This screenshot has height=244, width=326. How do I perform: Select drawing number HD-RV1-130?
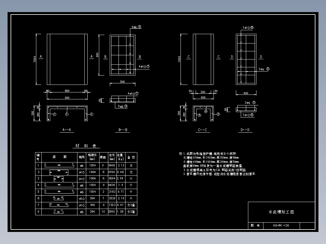click(x=281, y=226)
